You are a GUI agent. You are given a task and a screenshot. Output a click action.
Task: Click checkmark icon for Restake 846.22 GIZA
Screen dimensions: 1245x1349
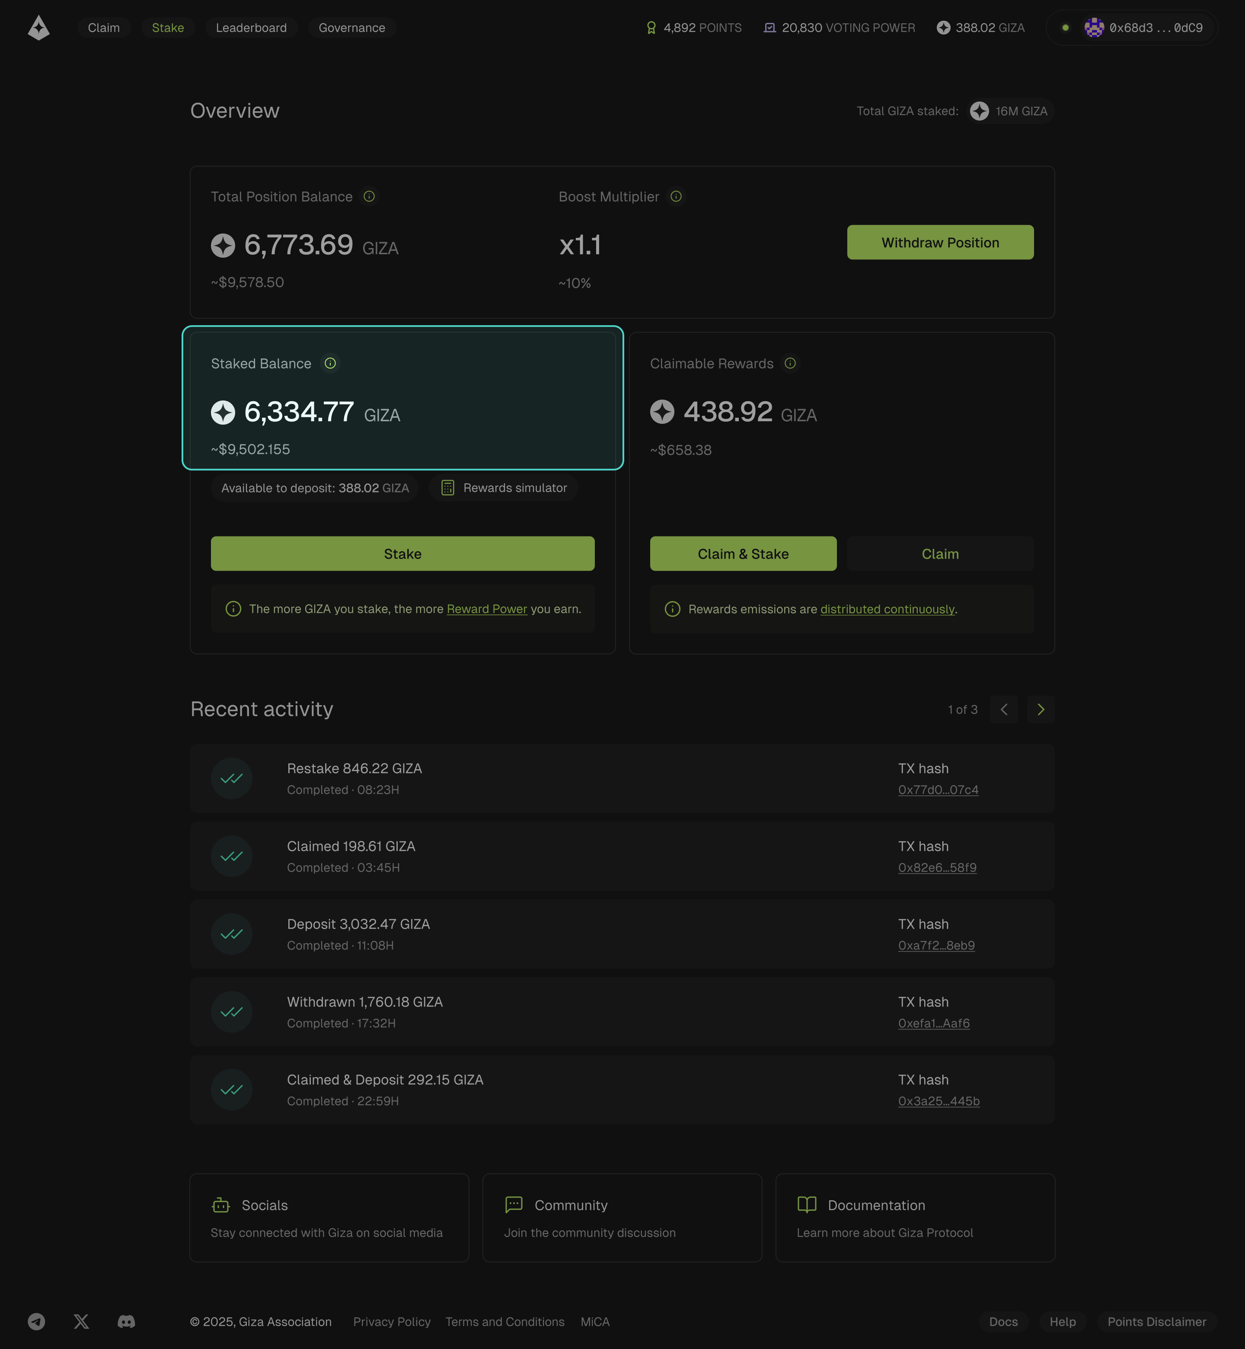[x=231, y=778]
